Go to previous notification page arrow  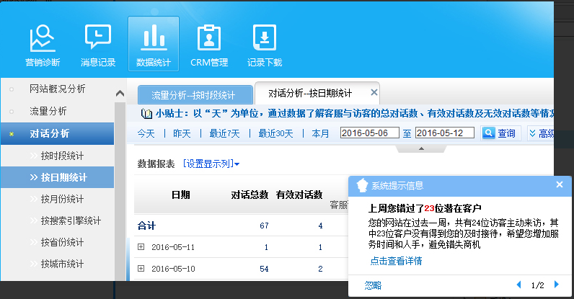tap(518, 285)
